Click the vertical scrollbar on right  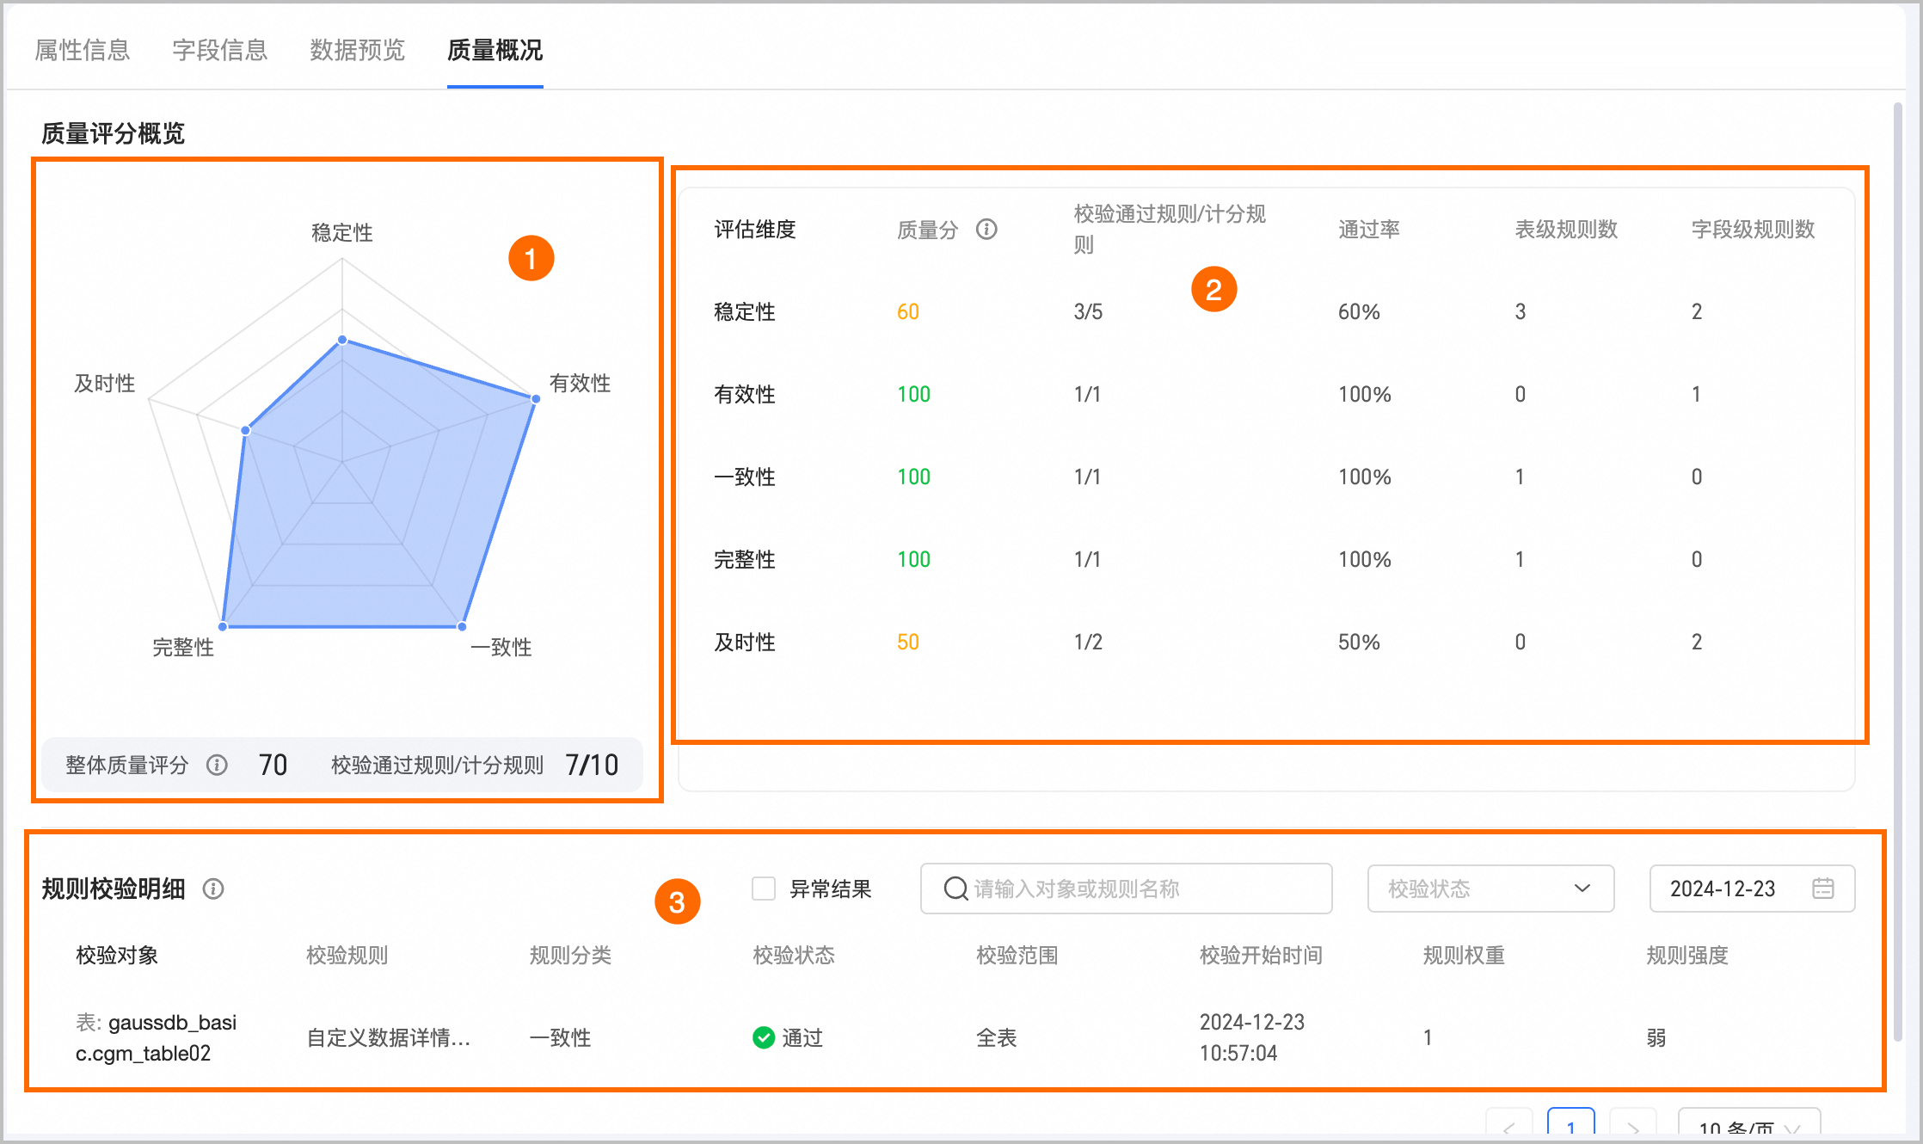point(1898,568)
